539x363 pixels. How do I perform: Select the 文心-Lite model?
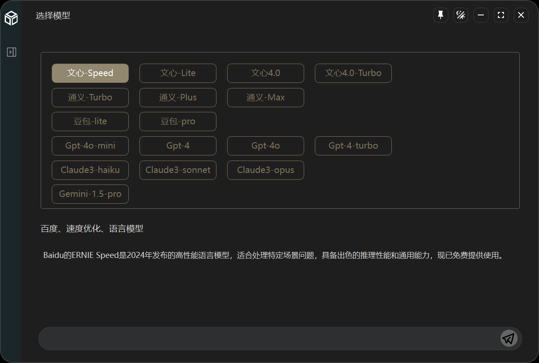pos(178,73)
